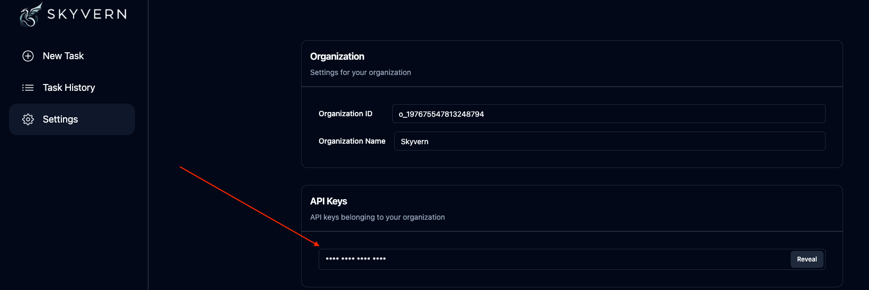Click the New Task plus icon
The height and width of the screenshot is (290, 869).
(28, 56)
